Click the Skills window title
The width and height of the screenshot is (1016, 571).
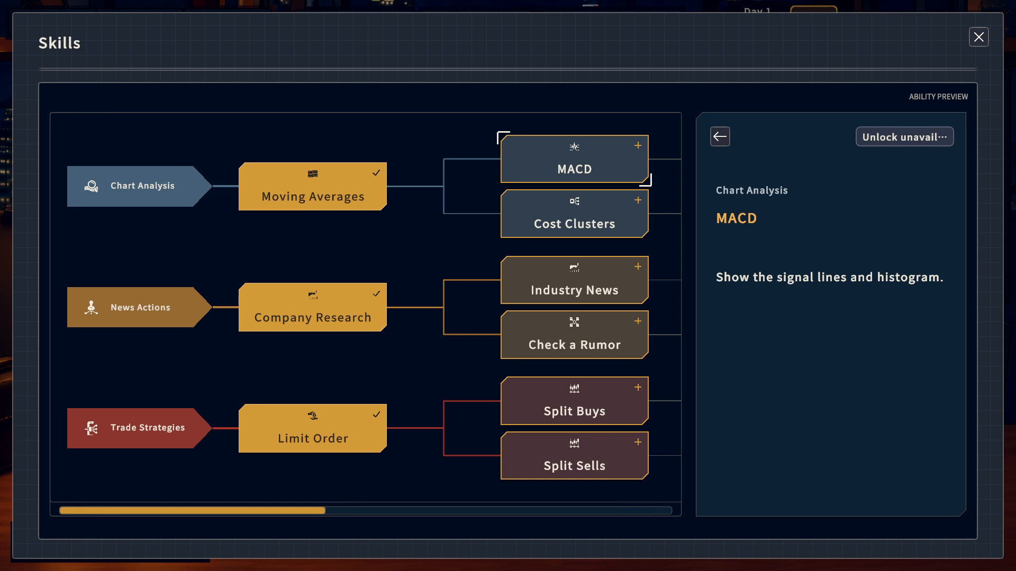(x=59, y=43)
